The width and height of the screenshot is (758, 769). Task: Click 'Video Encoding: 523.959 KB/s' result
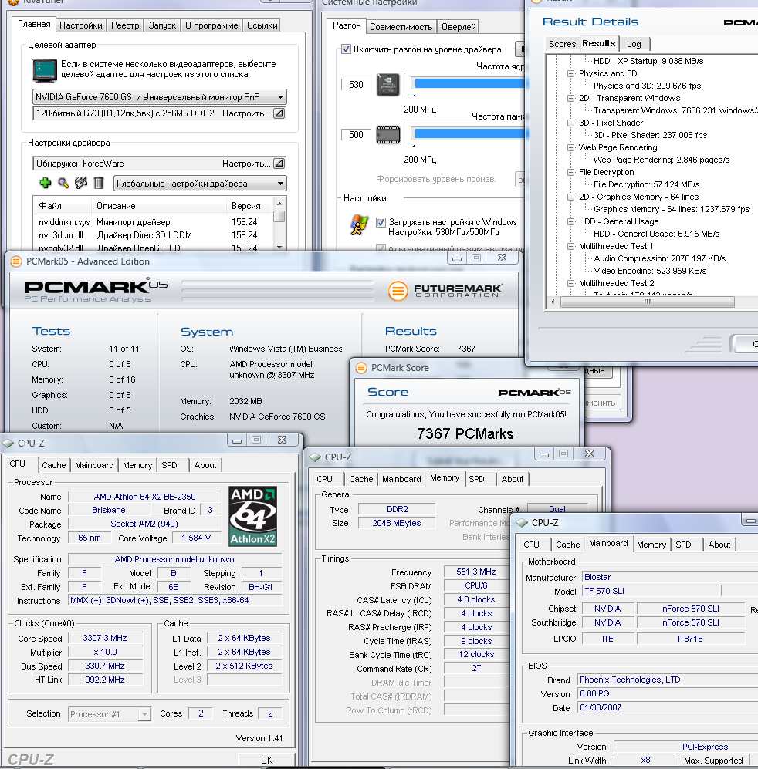click(650, 271)
